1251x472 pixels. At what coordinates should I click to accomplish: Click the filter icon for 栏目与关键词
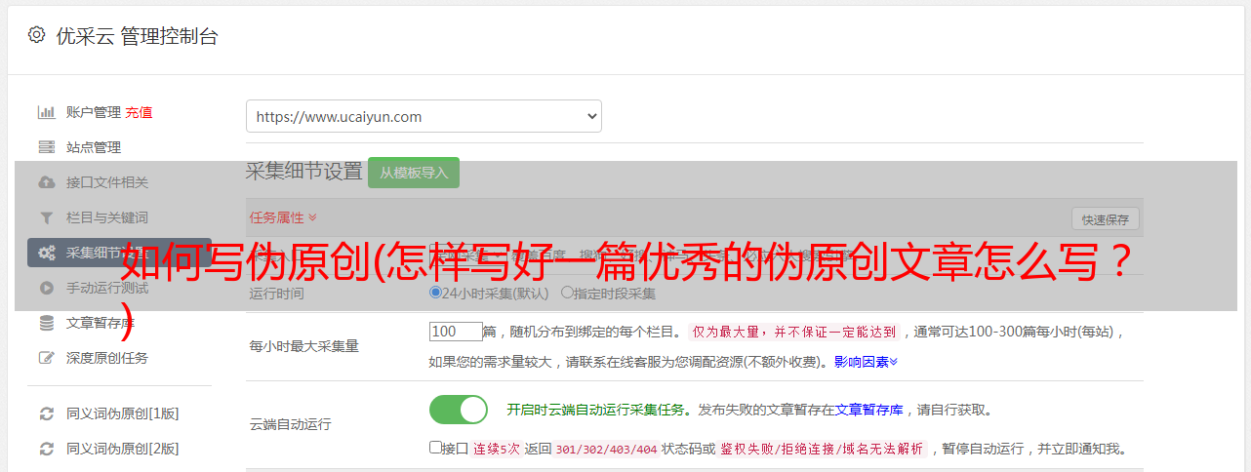click(46, 217)
